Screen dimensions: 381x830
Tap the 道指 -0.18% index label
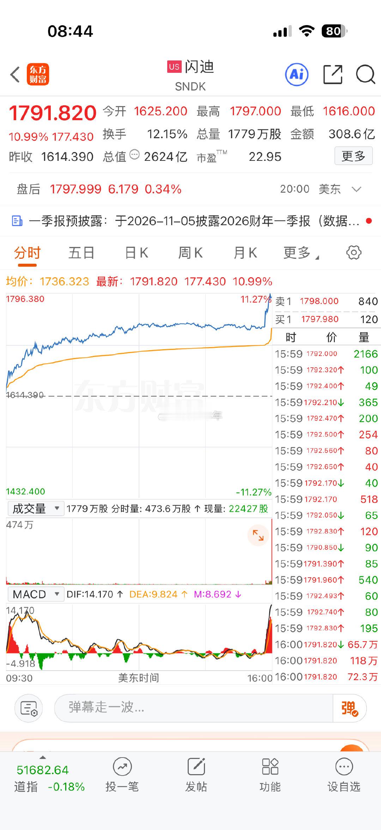(x=49, y=787)
